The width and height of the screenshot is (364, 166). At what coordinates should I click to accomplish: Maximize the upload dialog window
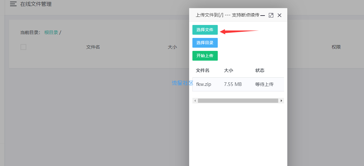point(271,15)
